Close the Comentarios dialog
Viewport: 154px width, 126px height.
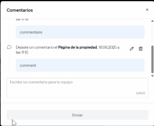tap(147, 10)
